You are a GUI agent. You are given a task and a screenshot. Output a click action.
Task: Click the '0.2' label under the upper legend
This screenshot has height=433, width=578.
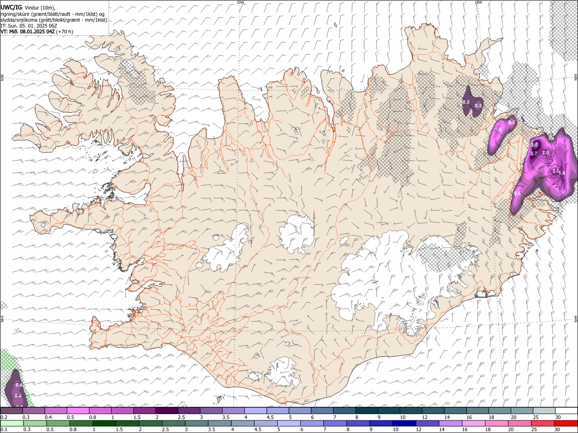point(4,417)
